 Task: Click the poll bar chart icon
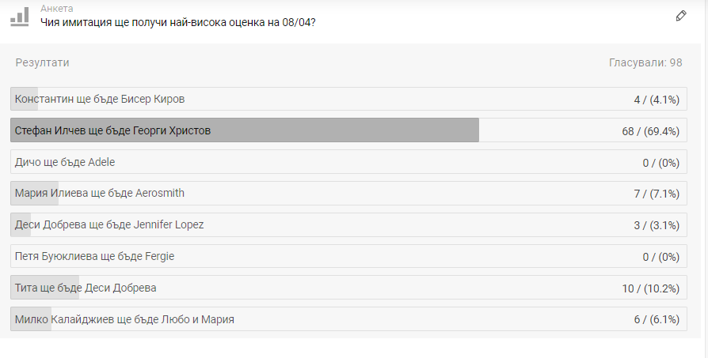(x=19, y=15)
